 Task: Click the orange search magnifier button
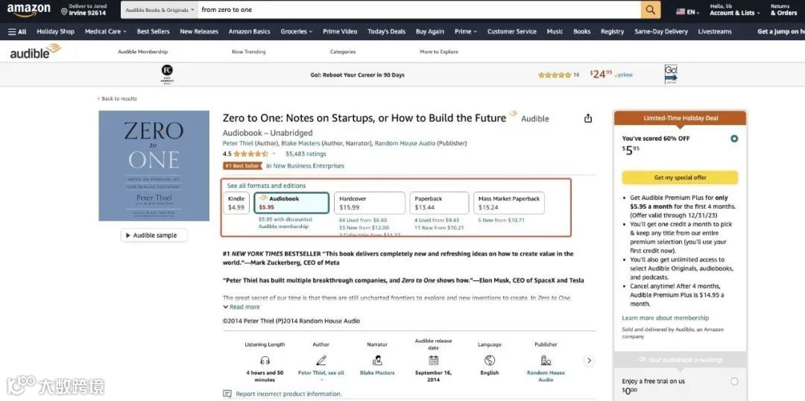[x=651, y=10]
